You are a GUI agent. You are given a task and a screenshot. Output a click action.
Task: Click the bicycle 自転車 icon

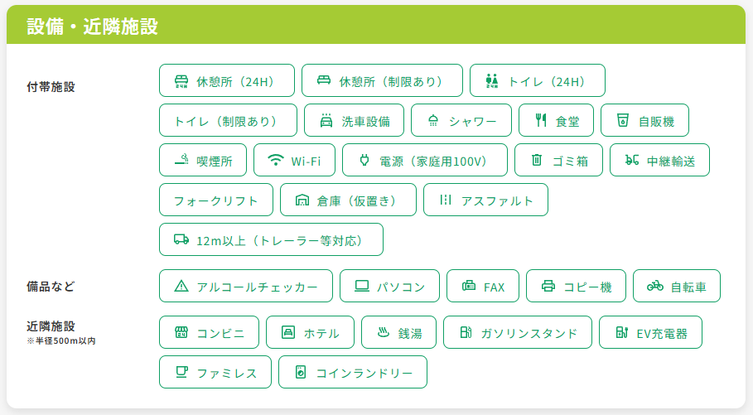point(654,287)
